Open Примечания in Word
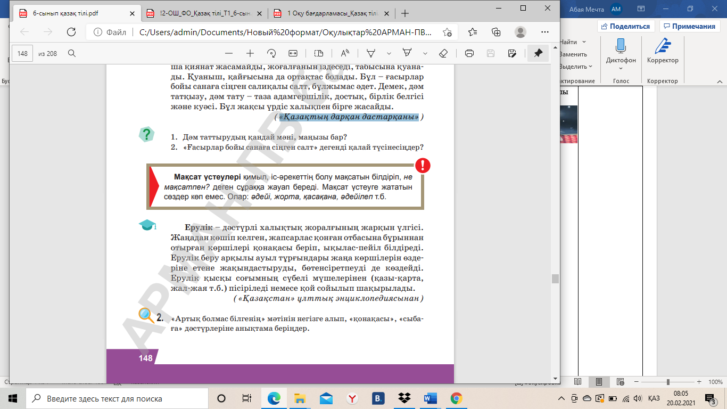727x409 pixels. click(x=689, y=26)
